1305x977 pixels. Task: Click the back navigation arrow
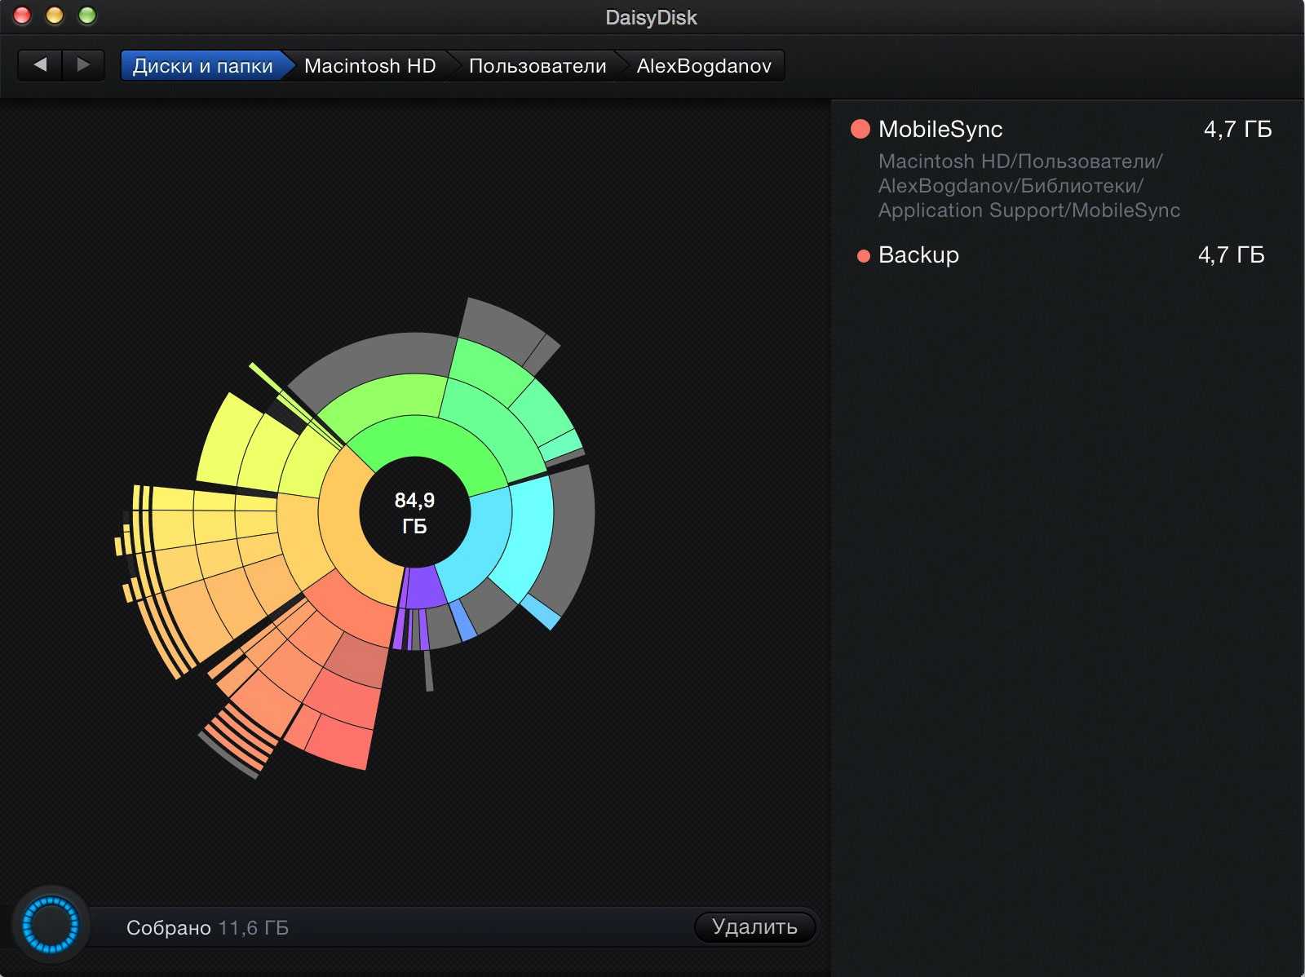point(40,64)
